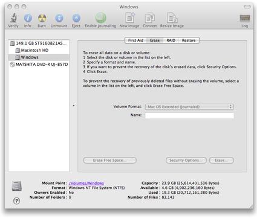
Task: Click the New Image icon
Action: click(x=130, y=18)
